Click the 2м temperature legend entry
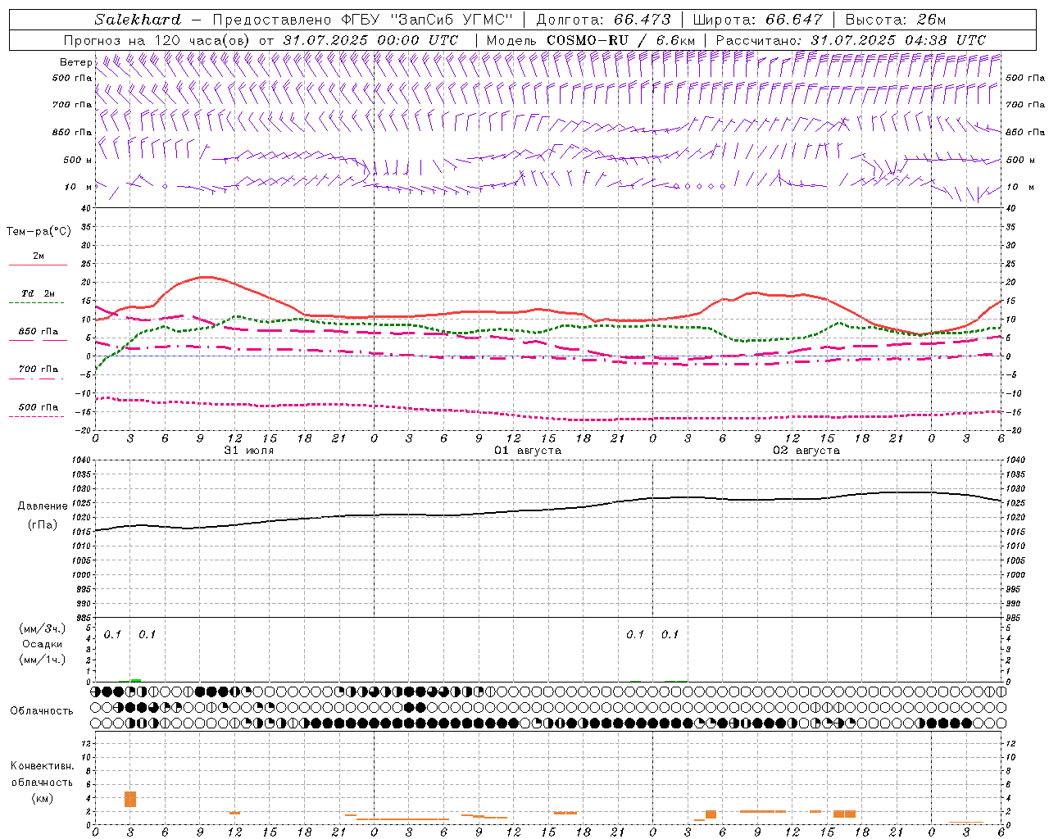1049x839 pixels. tap(39, 256)
